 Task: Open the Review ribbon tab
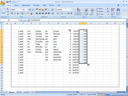click(52, 5)
